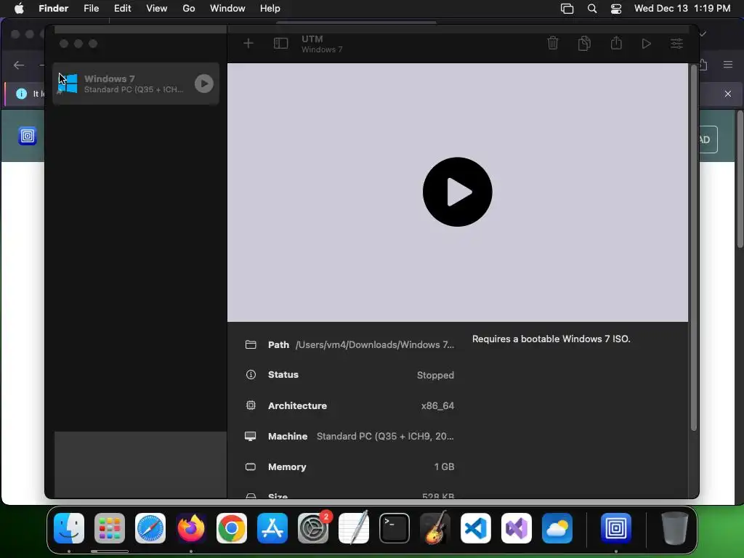
Task: Open the Go menu
Action: 189,9
